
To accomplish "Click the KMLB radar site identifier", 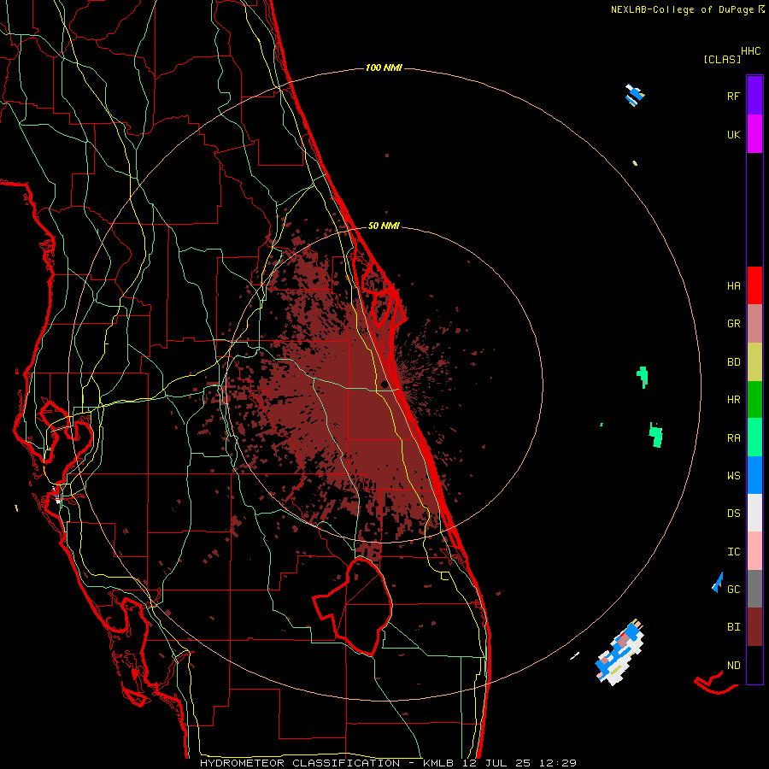I will (x=437, y=763).
